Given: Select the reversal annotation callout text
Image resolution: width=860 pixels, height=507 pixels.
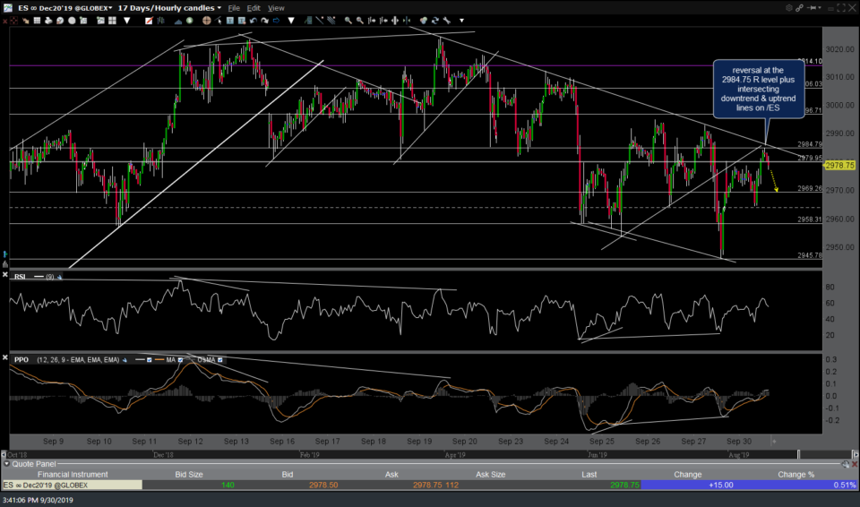Looking at the screenshot, I should tap(758, 89).
